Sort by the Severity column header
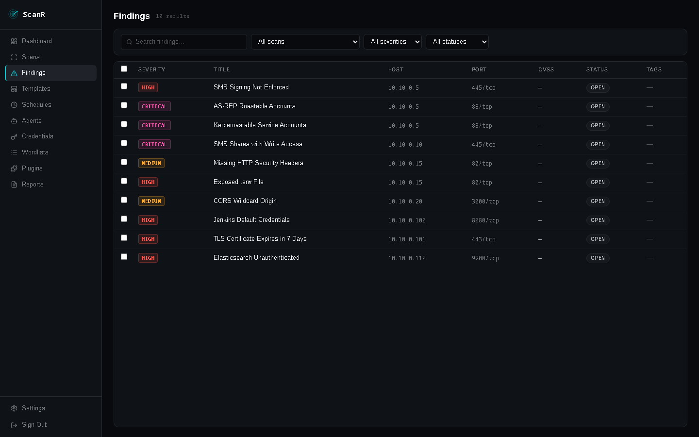 point(152,69)
